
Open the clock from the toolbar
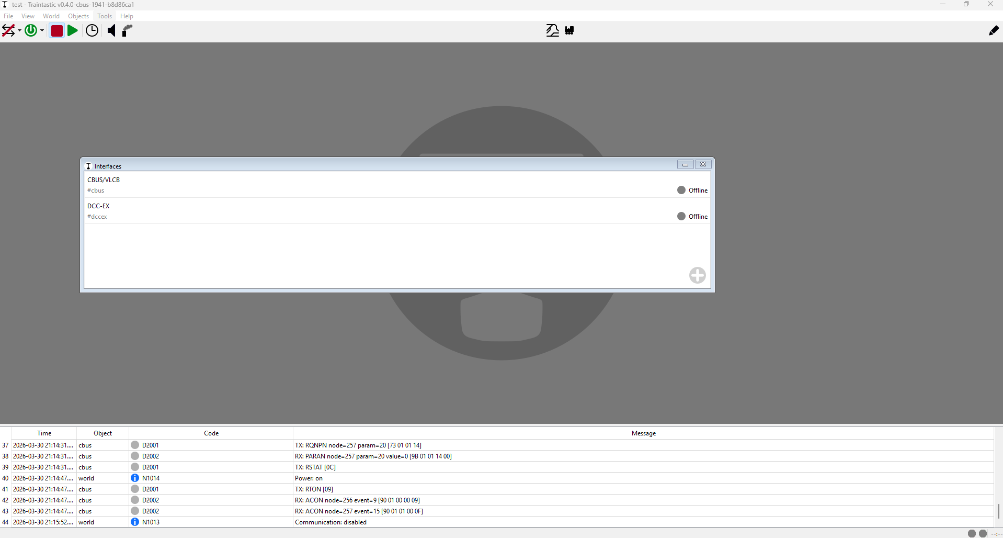[x=92, y=30]
